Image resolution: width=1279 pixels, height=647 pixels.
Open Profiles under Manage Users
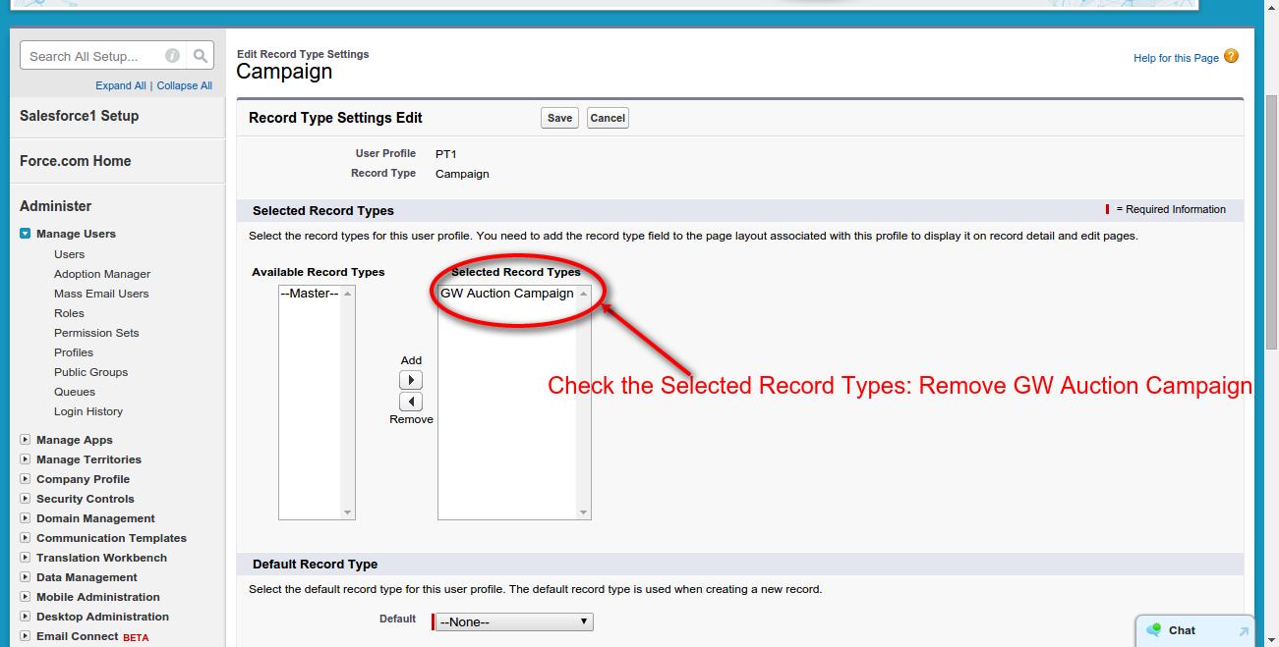pos(74,352)
